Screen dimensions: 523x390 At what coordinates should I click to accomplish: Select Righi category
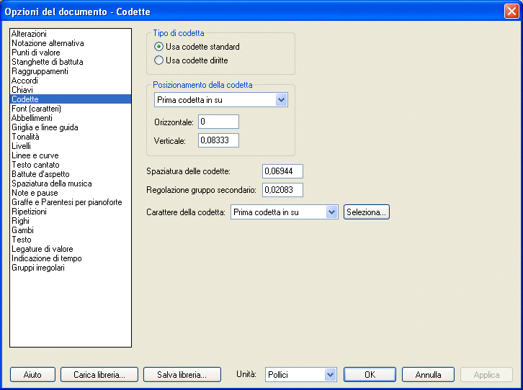pyautogui.click(x=71, y=220)
